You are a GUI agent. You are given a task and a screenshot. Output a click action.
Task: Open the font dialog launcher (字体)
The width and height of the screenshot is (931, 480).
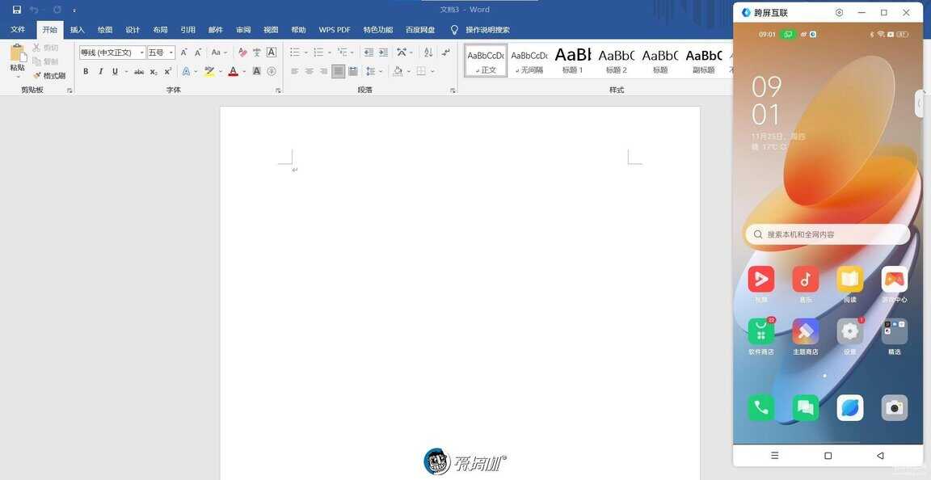pyautogui.click(x=278, y=91)
